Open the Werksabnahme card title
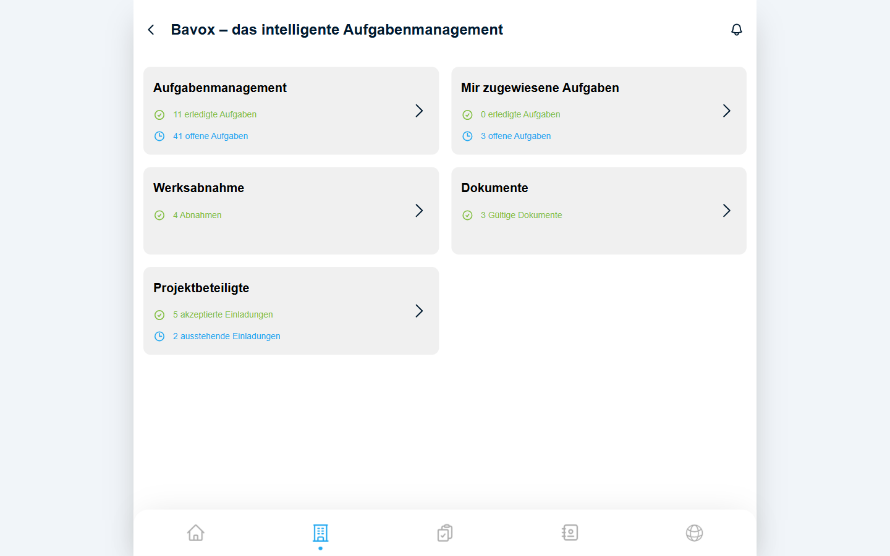The width and height of the screenshot is (890, 556). (x=198, y=188)
